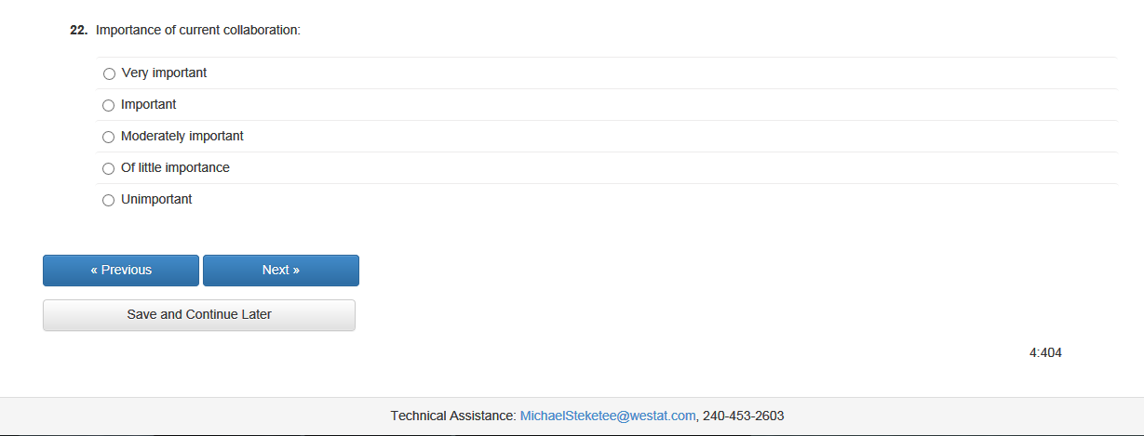Click the empty row right of "Unimportant"
This screenshot has width=1144, height=436.
(652, 199)
